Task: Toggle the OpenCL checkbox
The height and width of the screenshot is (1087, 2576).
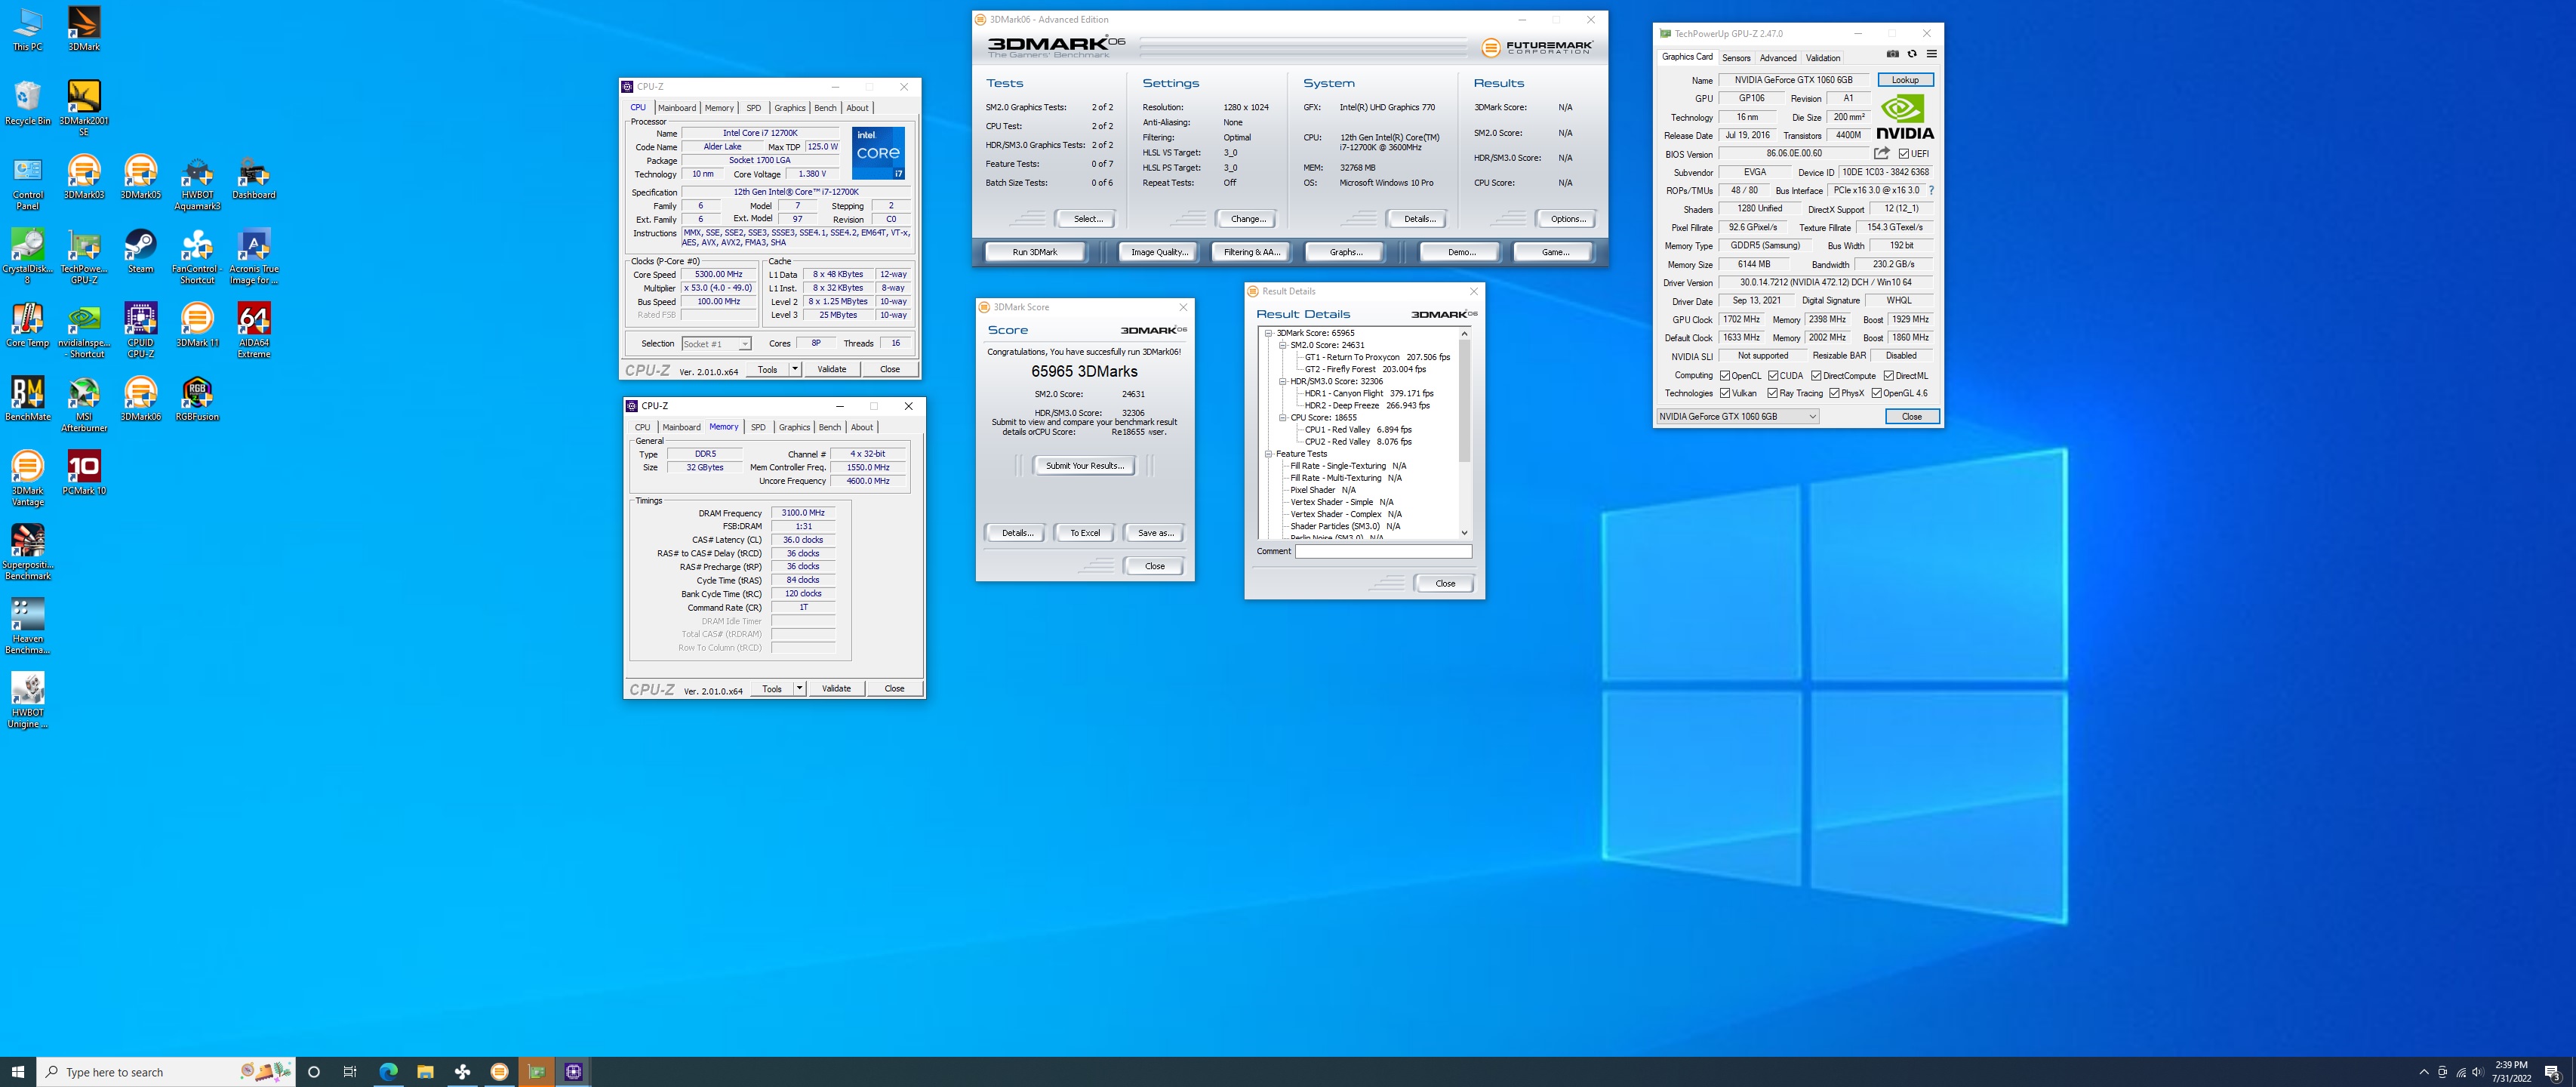Action: (1724, 376)
